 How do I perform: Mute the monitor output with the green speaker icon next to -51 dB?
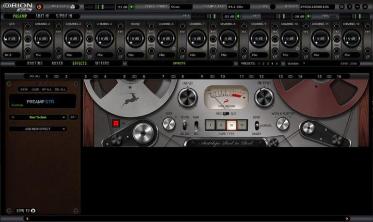click(132, 7)
